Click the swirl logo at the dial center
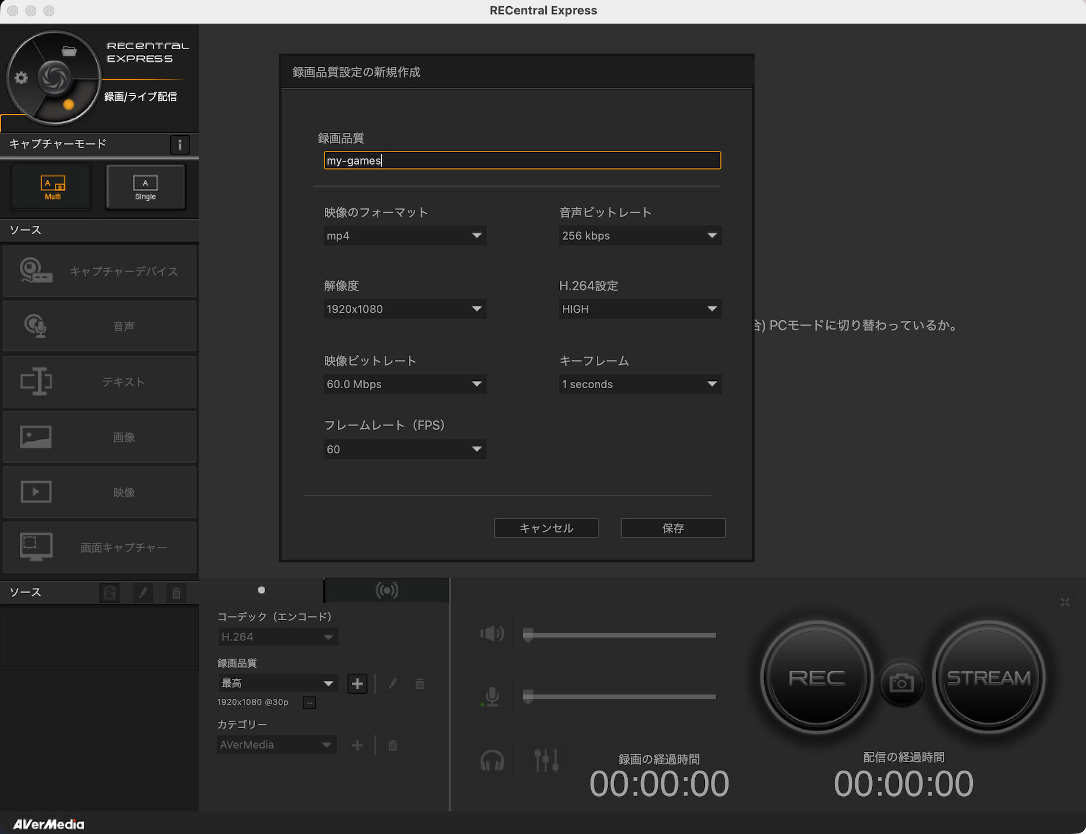The height and width of the screenshot is (834, 1086). (54, 78)
